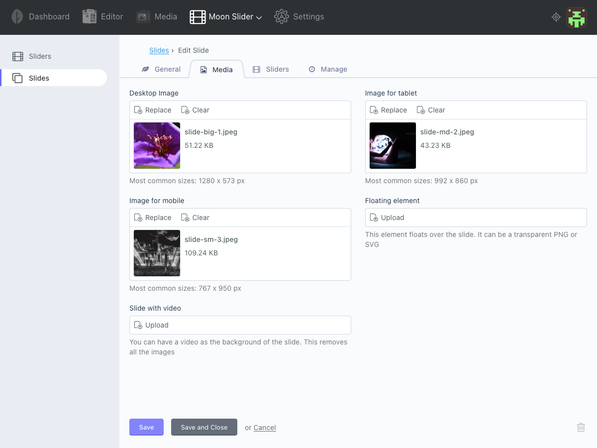This screenshot has width=597, height=448.
Task: Clear the tablet image file
Action: (x=431, y=110)
